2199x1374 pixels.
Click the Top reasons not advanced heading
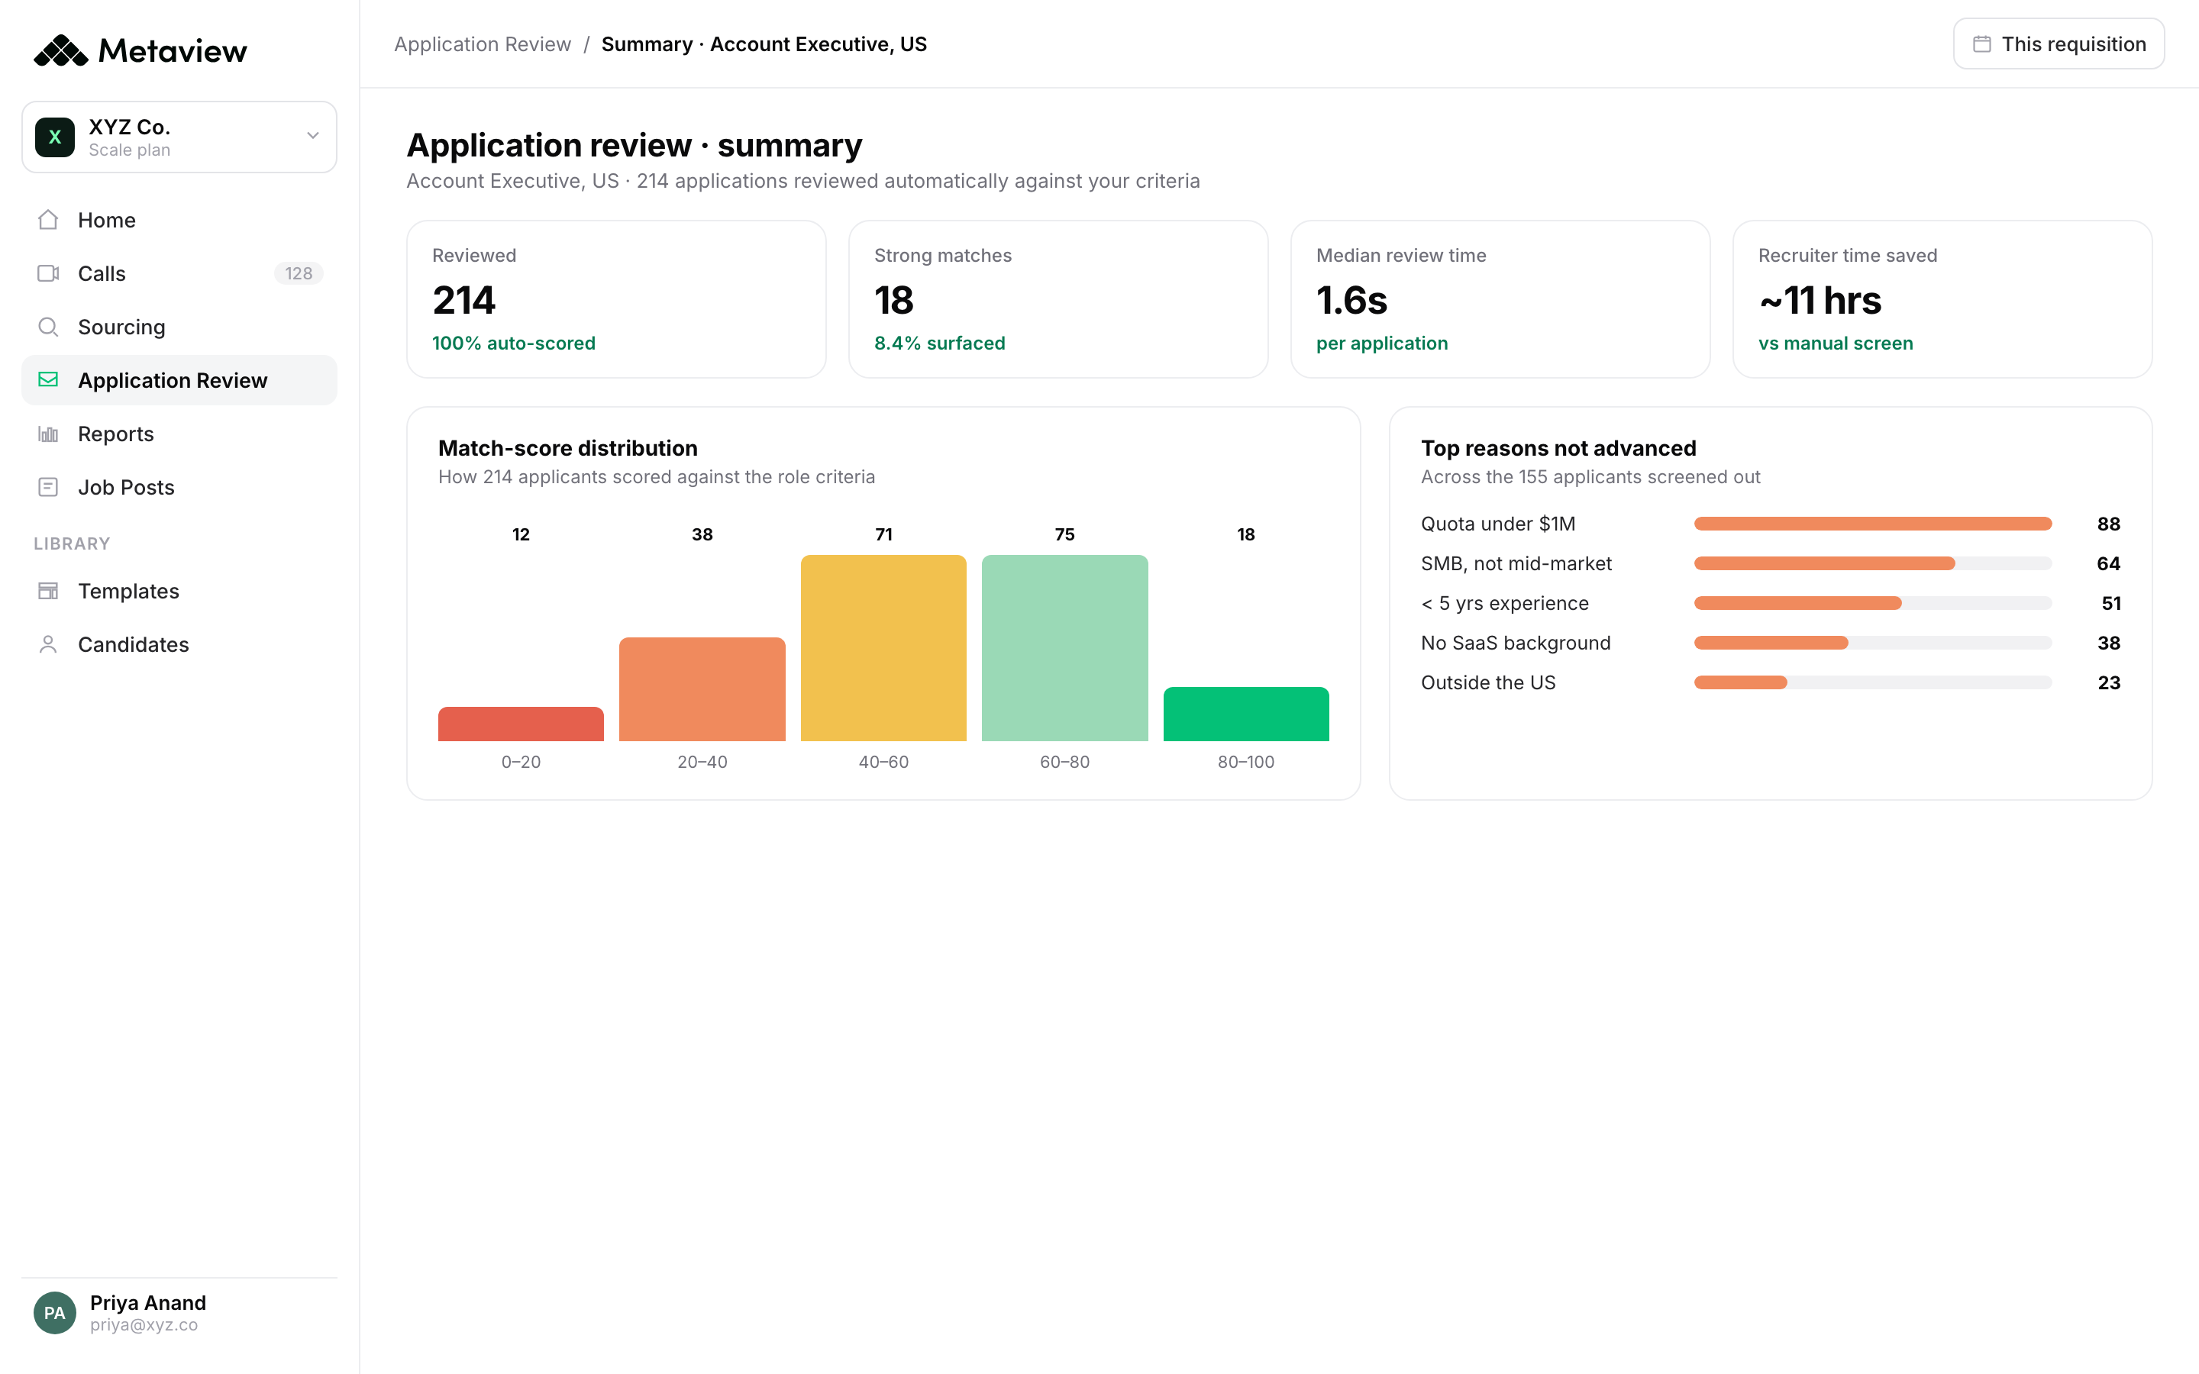click(x=1558, y=448)
